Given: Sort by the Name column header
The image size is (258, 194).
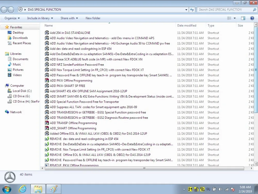Looking at the screenshot, I should click(49, 25).
